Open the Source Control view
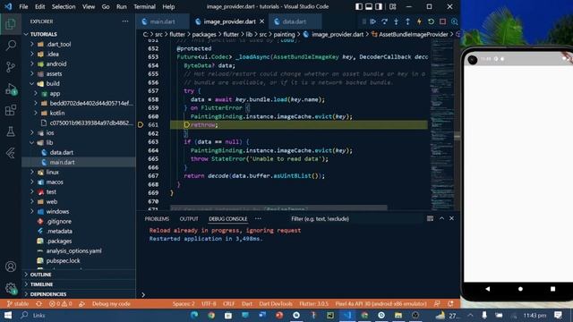The height and width of the screenshot is (322, 573). point(11,67)
